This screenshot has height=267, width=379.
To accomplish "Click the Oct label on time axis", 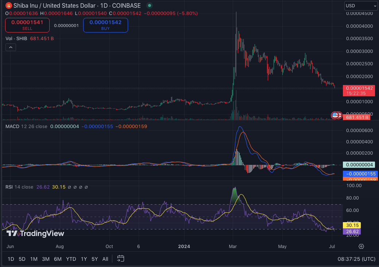I will [109, 247].
